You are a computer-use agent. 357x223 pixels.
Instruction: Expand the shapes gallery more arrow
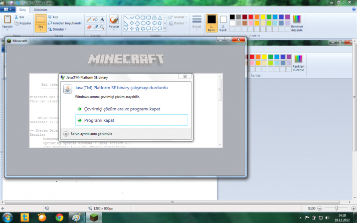point(165,29)
